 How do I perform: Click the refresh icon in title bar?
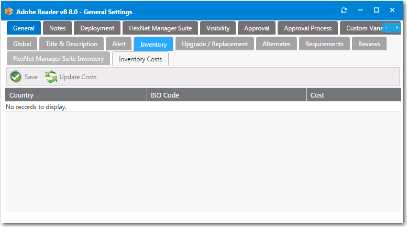344,10
